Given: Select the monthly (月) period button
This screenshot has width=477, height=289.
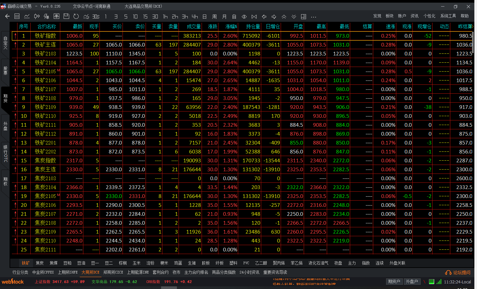Looking at the screenshot, I should [224, 16].
